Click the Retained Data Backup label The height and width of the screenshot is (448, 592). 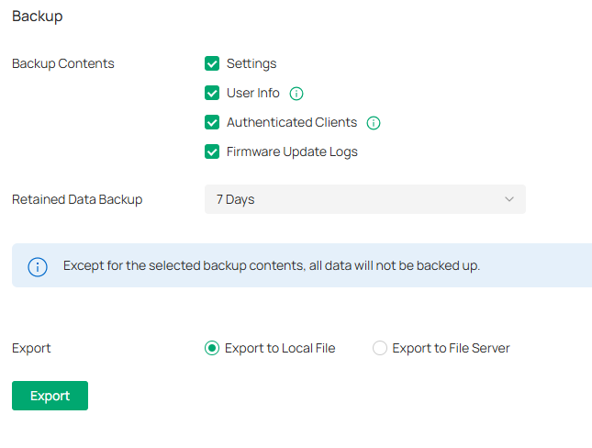77,199
